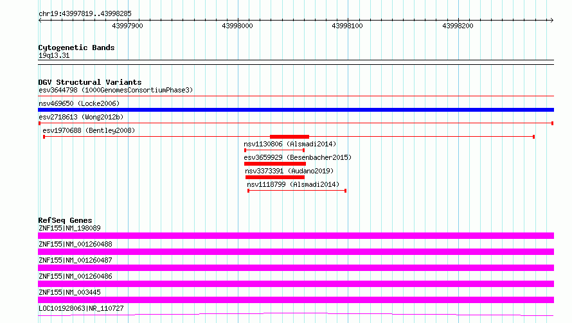Click the RefSeq Genes track title
This screenshot has height=323, width=572.
pyautogui.click(x=65, y=220)
